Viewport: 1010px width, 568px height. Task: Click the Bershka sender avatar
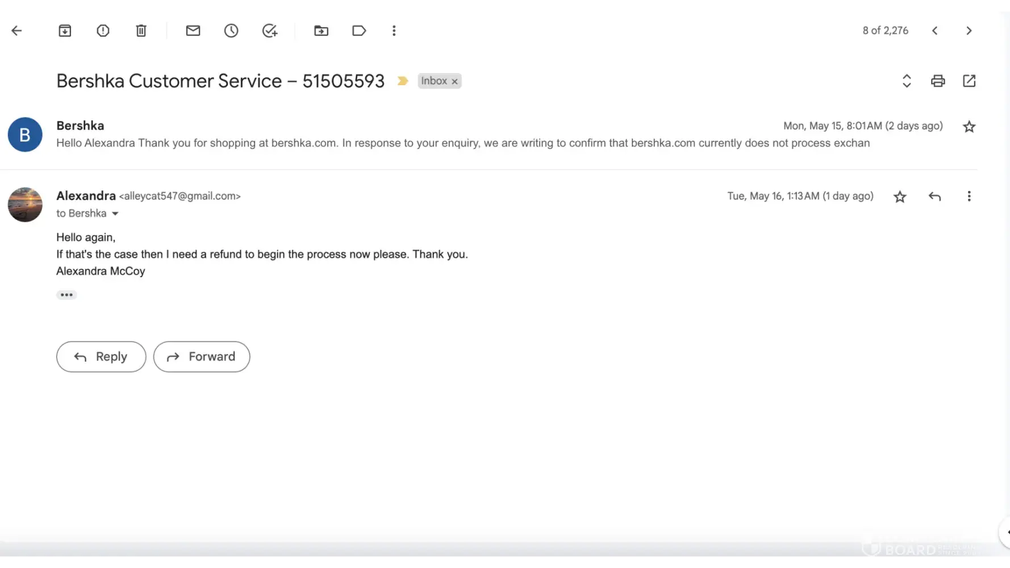tap(25, 135)
